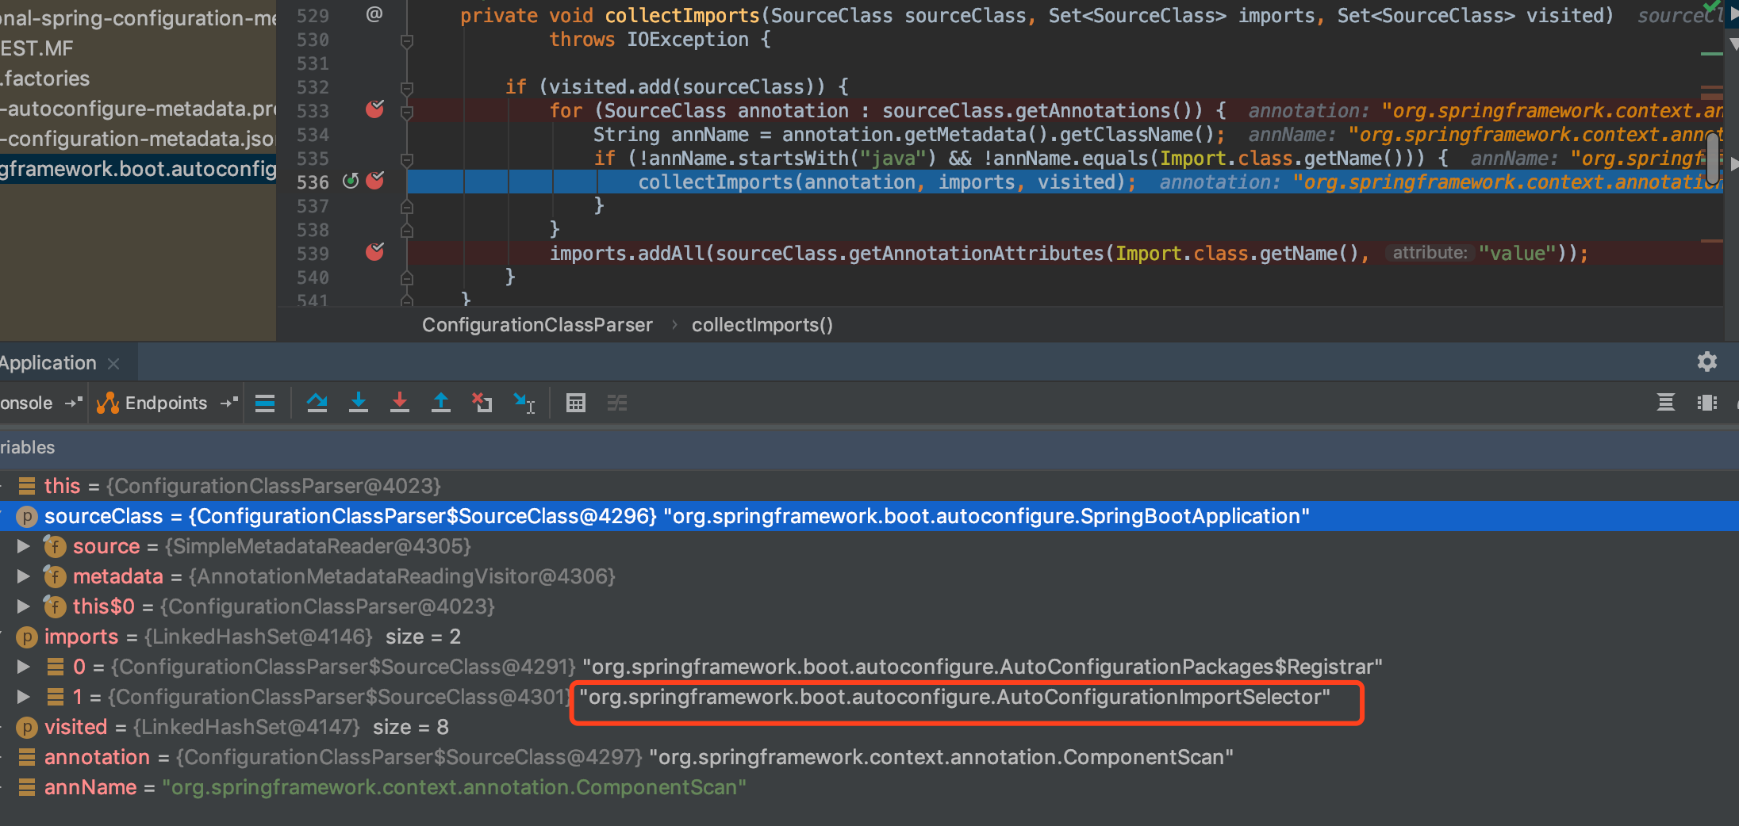
Task: Close the Application debug tab
Action: pos(113,364)
